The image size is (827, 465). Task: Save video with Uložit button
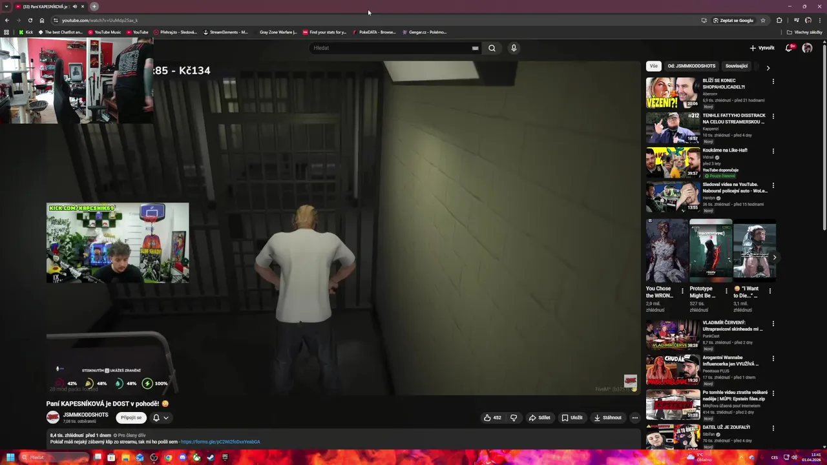click(x=572, y=418)
